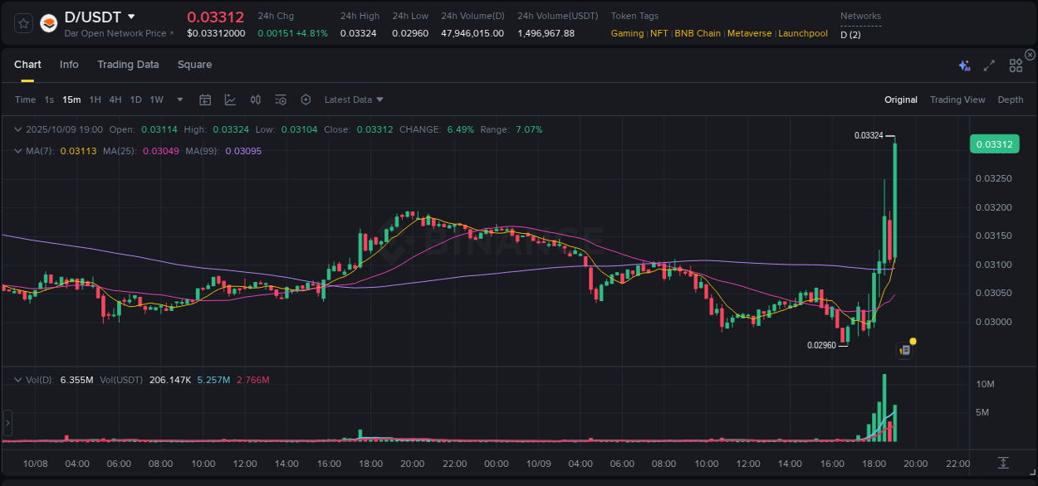This screenshot has width=1038, height=486.
Task: Switch to the Depth chart view
Action: pos(1011,100)
